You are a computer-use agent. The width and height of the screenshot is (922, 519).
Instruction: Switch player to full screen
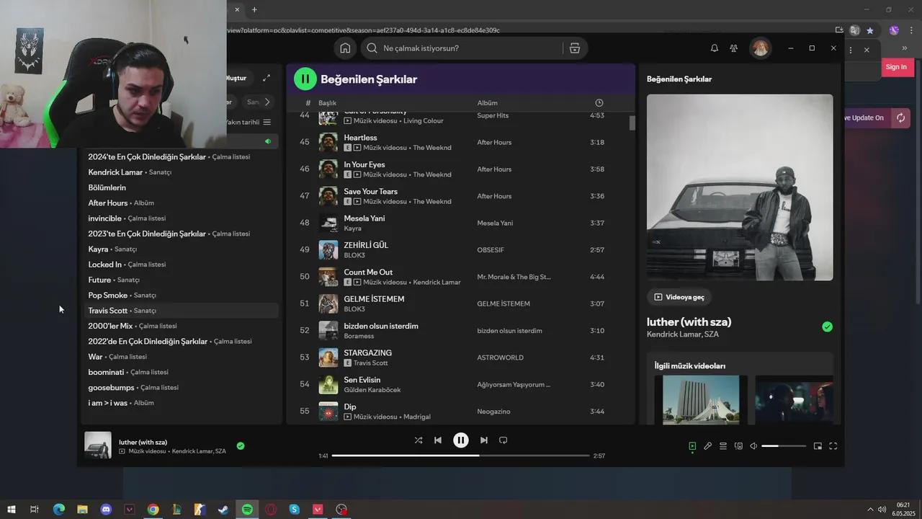(x=833, y=446)
